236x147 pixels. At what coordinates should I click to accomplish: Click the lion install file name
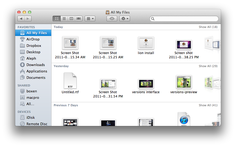point(146,53)
